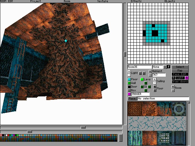Screen dimensions: 195x146
Task: Toggle the W button beside None
Action: [165, 67]
